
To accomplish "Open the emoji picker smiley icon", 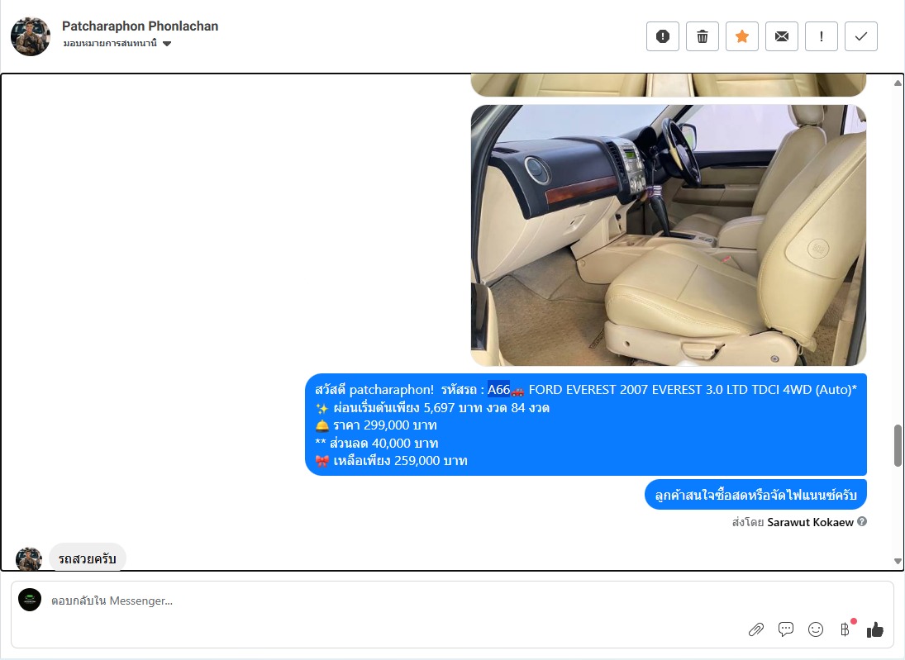I will [x=816, y=629].
